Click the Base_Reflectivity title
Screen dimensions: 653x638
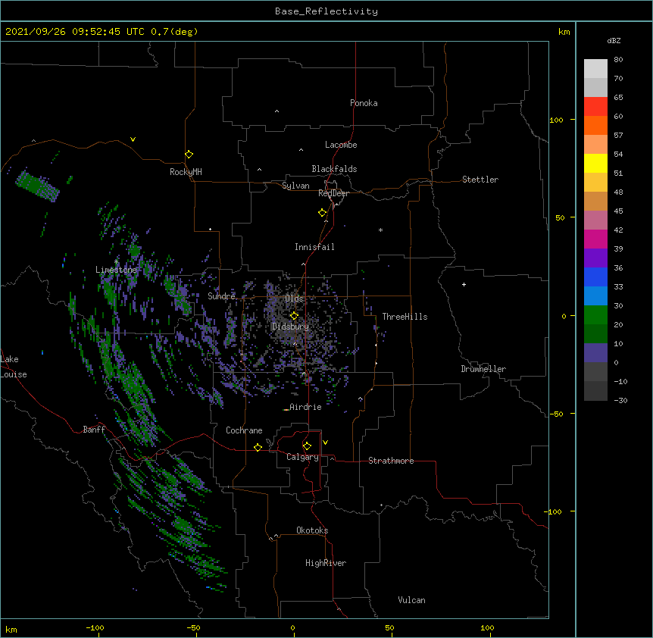coord(326,11)
